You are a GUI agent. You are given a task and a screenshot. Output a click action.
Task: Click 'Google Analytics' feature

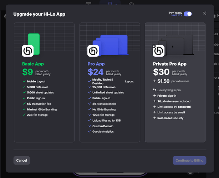[x=103, y=132]
